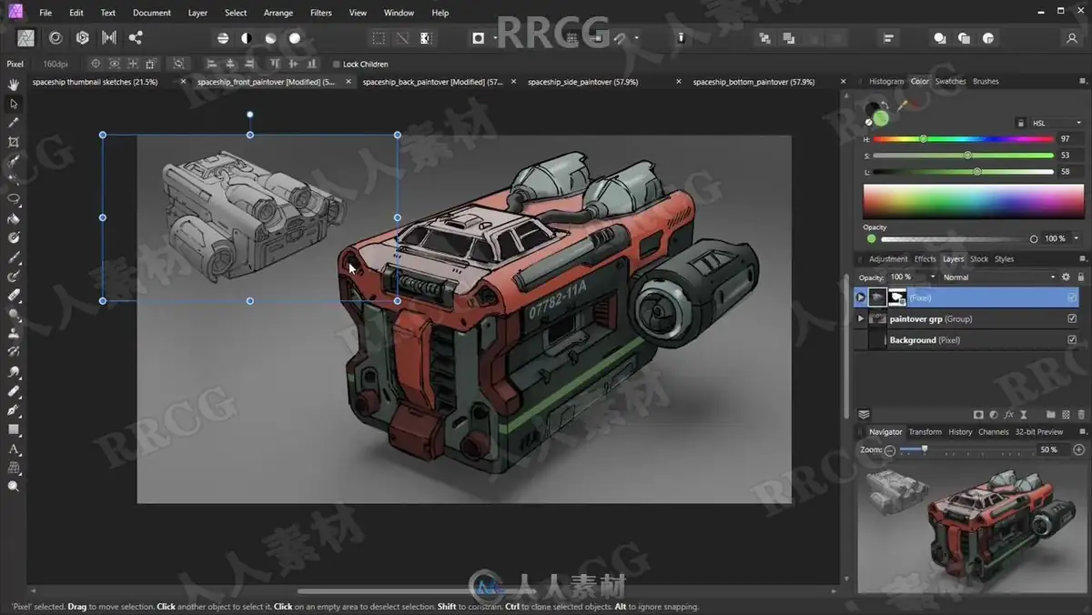
Task: Toggle the Lock Children checkbox
Action: point(337,64)
